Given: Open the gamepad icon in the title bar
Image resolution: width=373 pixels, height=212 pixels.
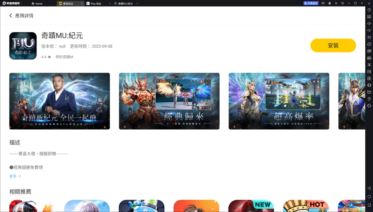Looking at the screenshot, I should pyautogui.click(x=323, y=3).
